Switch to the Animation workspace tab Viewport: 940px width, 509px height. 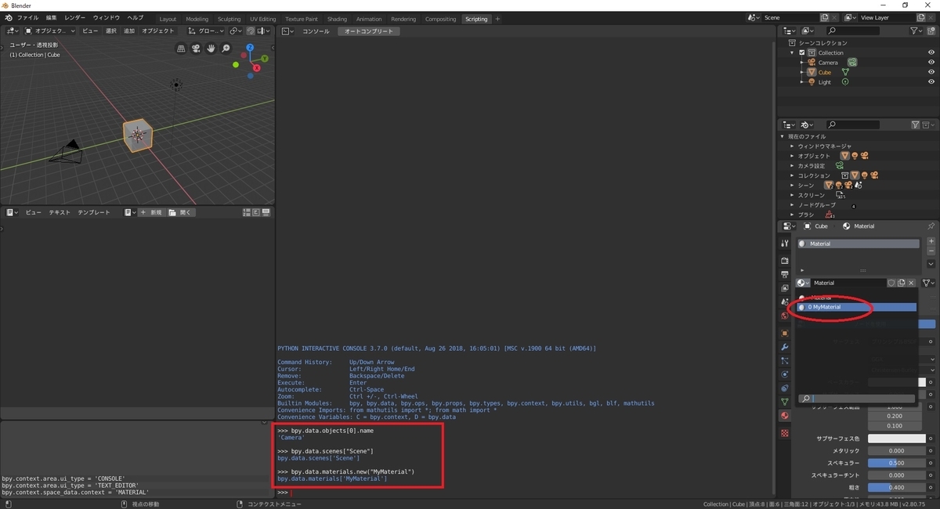tap(369, 19)
